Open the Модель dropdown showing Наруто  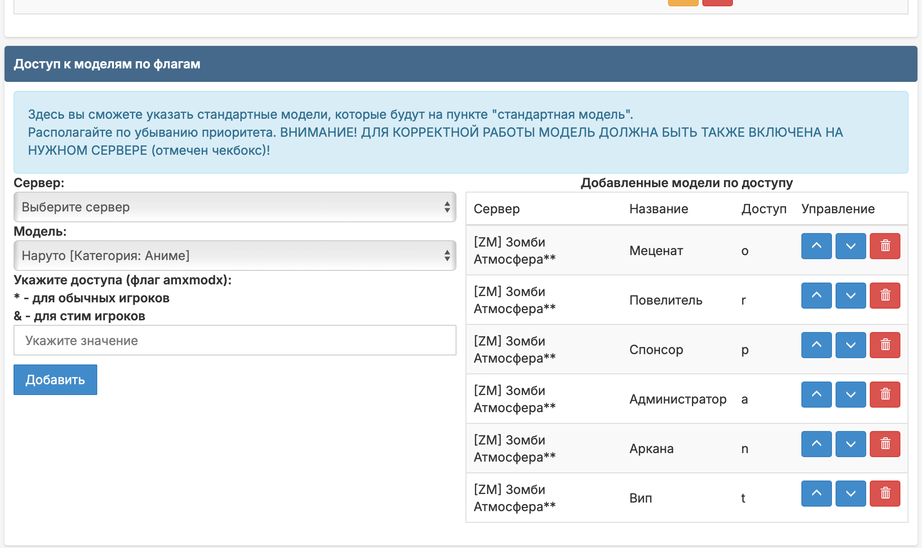(235, 256)
